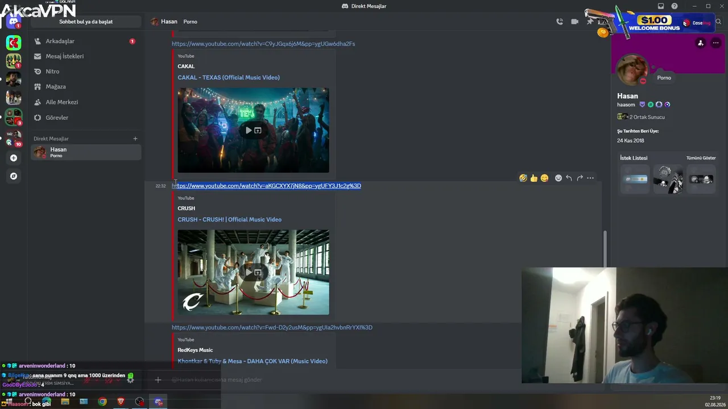The height and width of the screenshot is (409, 728).
Task: Click '2 Ortak Sunucu' on Hasan's profile
Action: (647, 117)
